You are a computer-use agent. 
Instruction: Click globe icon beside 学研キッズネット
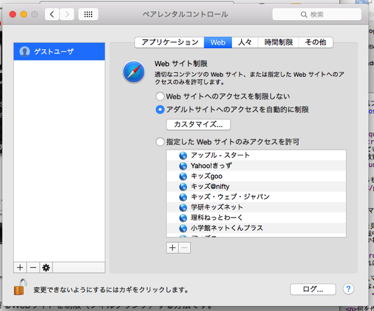click(183, 208)
